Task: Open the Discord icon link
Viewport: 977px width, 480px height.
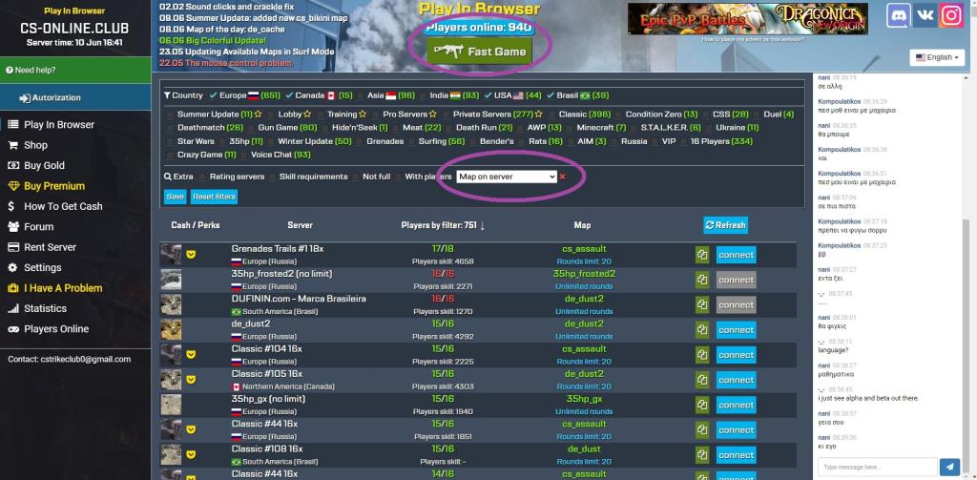Action: [899, 16]
